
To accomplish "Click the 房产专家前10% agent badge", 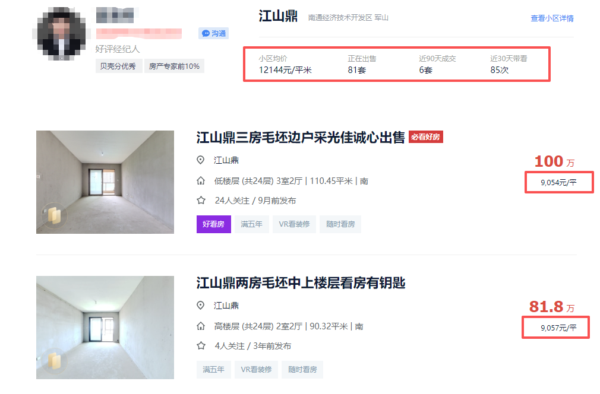I will tap(174, 66).
